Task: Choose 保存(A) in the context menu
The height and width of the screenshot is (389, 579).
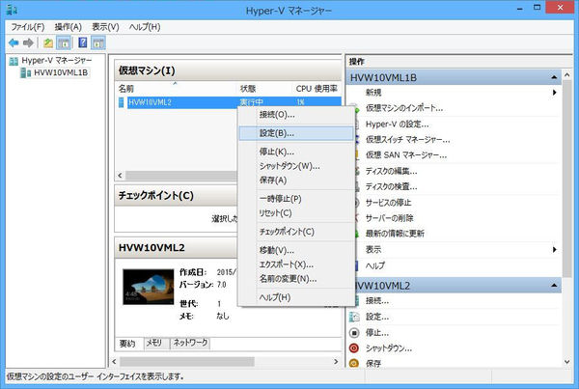Action: click(x=296, y=181)
